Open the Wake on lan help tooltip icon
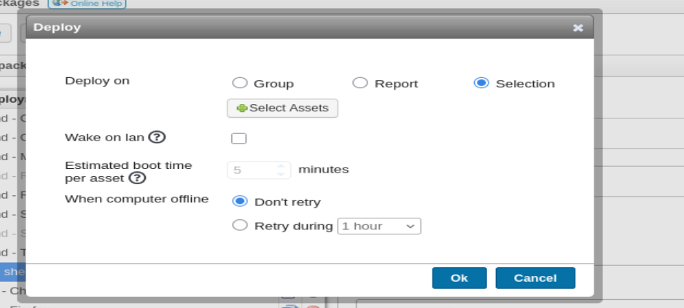The width and height of the screenshot is (684, 308). click(x=157, y=137)
